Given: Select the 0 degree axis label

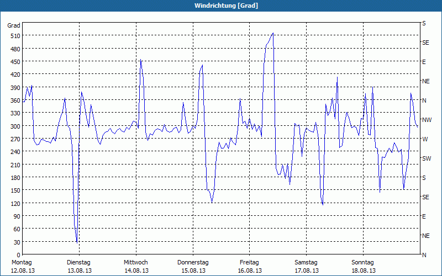Looking at the screenshot, I should pyautogui.click(x=19, y=255).
